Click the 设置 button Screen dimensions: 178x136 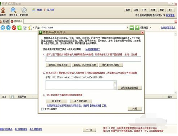pos(136,10)
